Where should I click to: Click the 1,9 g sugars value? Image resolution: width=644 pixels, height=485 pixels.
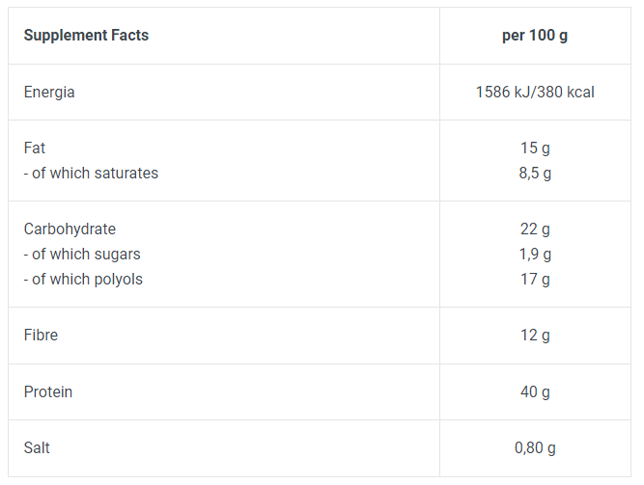point(535,255)
